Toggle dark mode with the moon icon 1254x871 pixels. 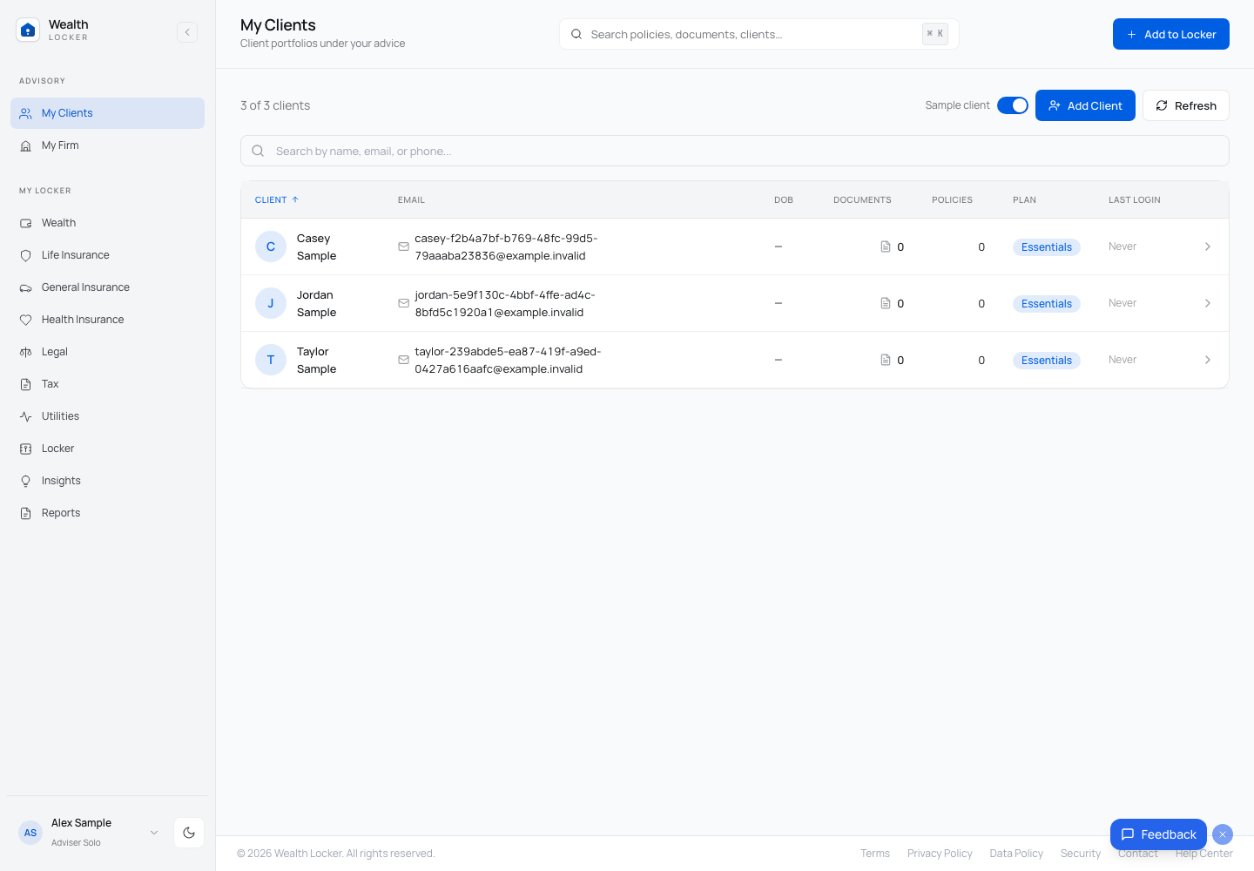pos(189,833)
